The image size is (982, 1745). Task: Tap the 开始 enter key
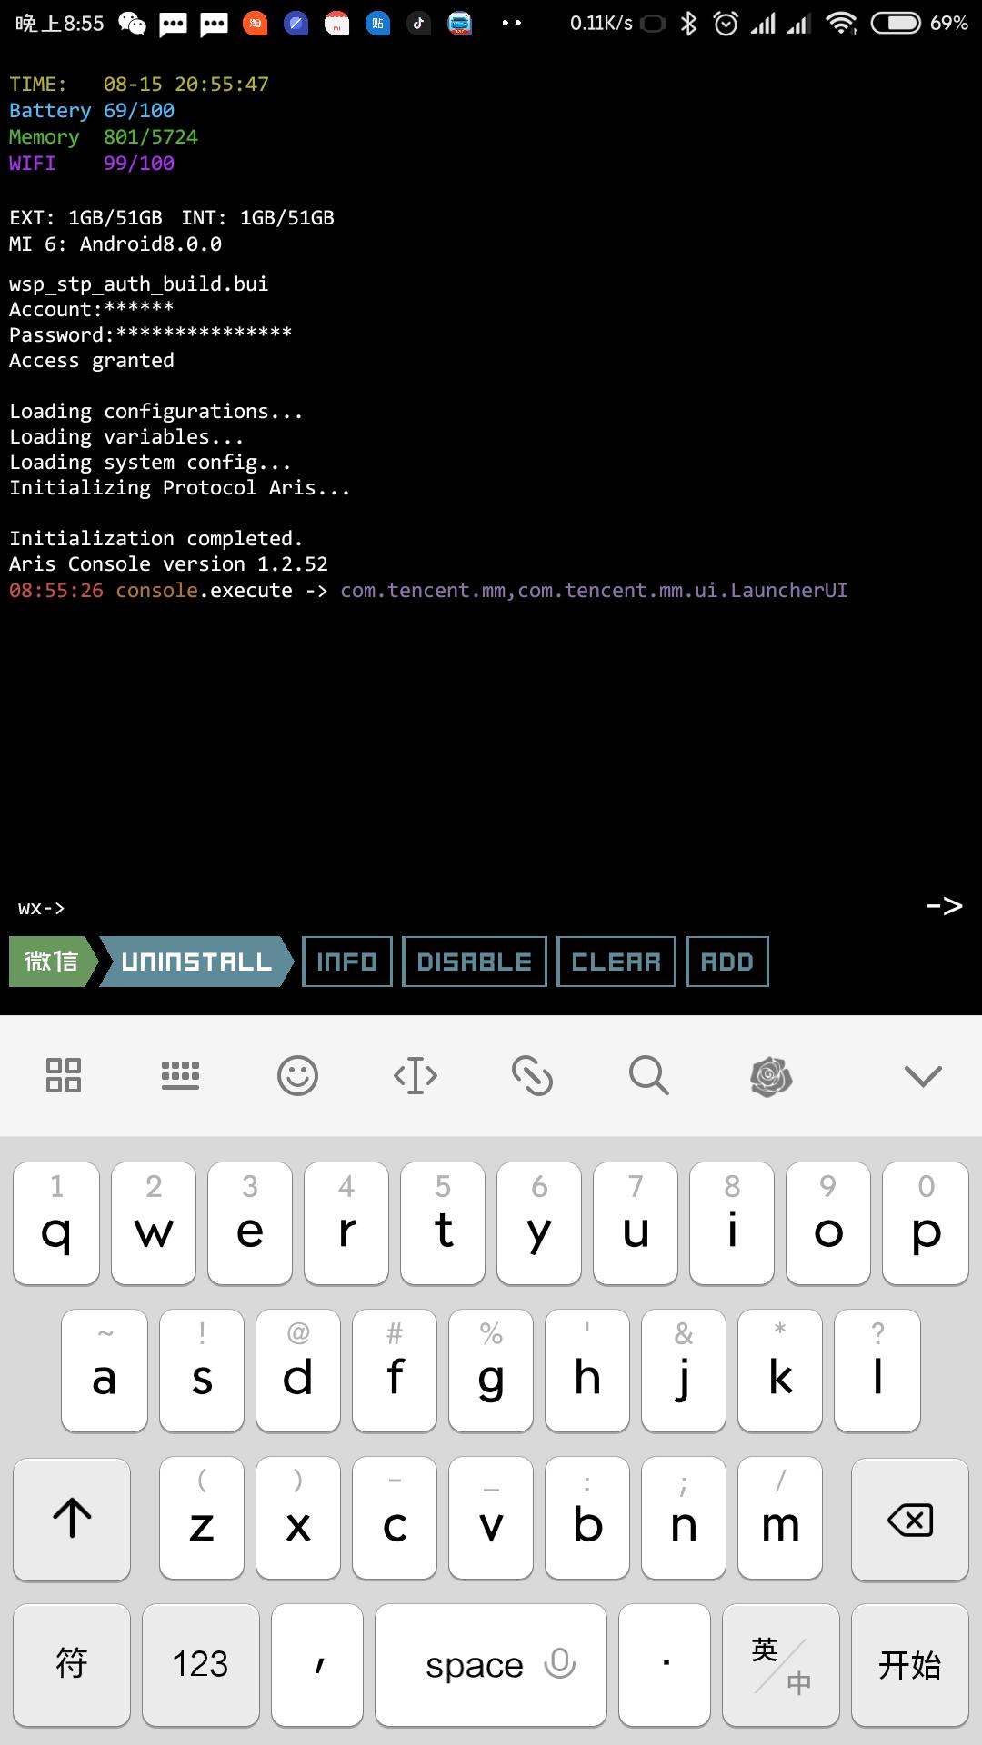coord(910,1665)
